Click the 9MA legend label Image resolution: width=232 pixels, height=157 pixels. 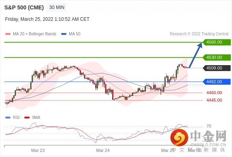click(x=36, y=118)
